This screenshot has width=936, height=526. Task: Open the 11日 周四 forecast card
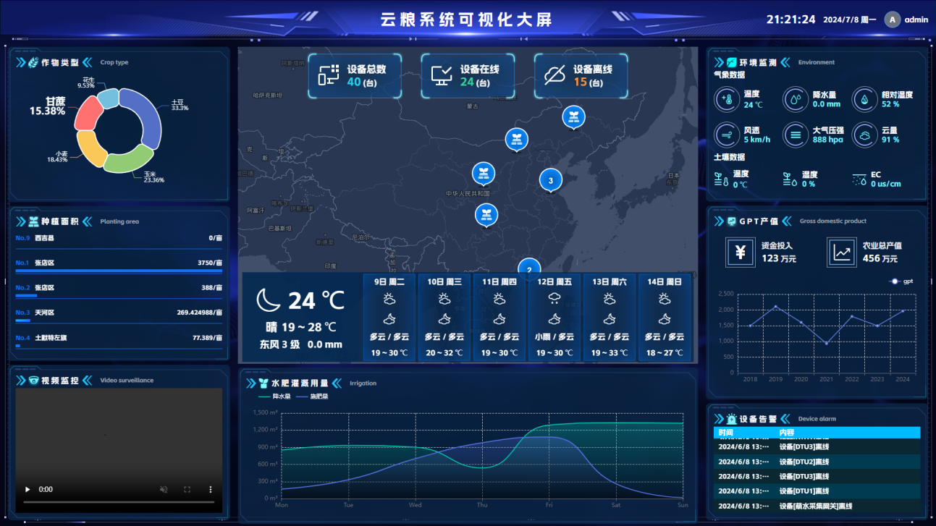coord(499,317)
